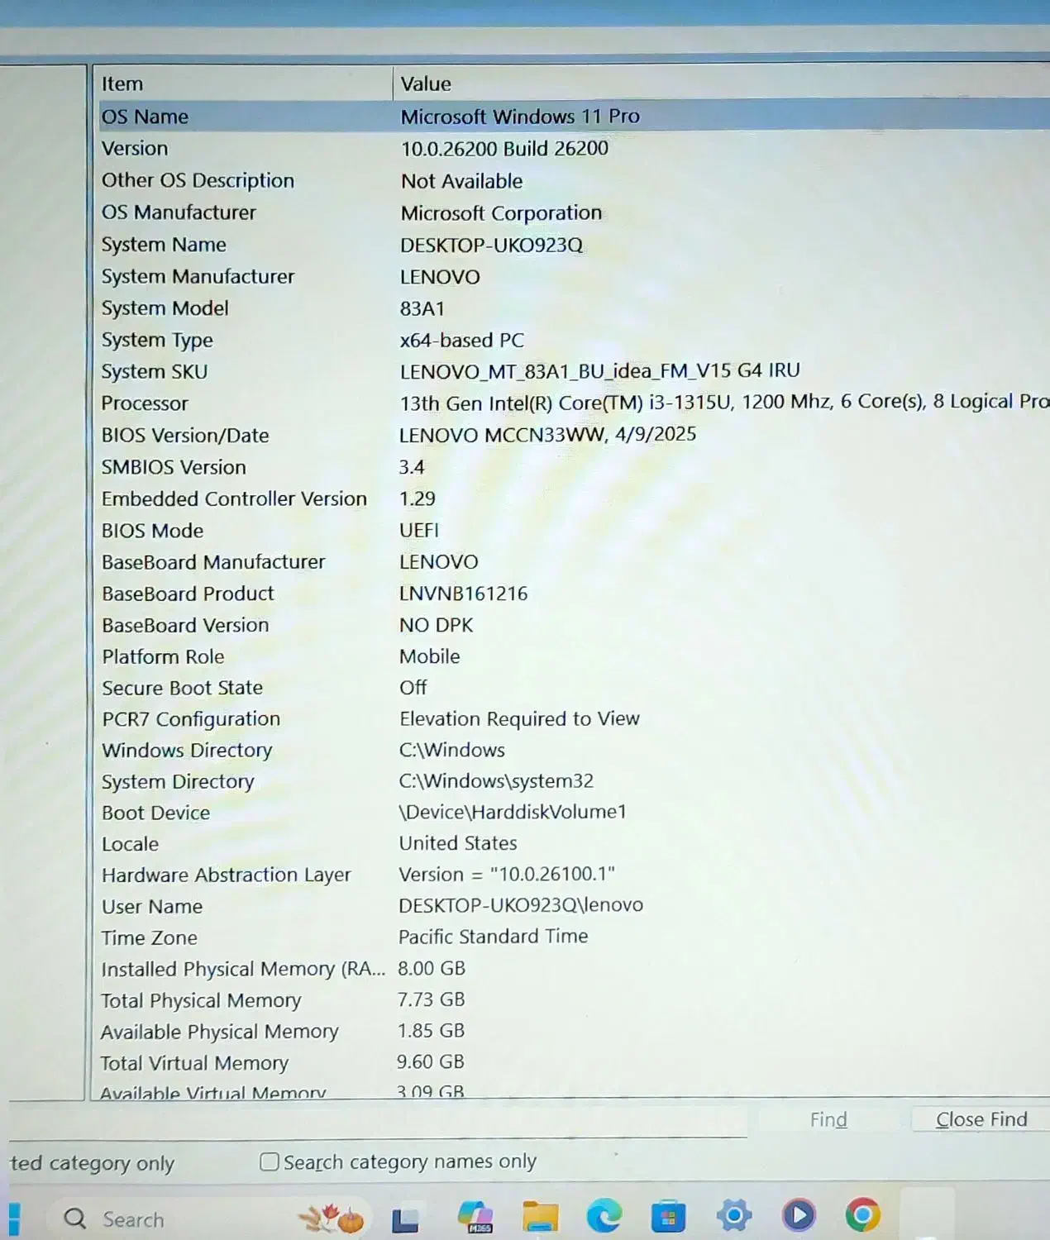Click the value 'Elevation Required to View'

[x=520, y=718]
